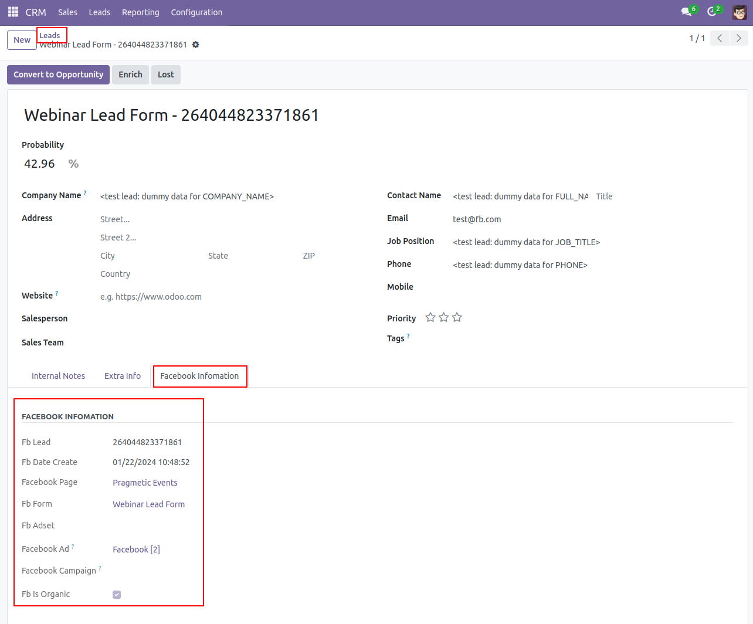The width and height of the screenshot is (753, 624).
Task: Go to previous record arrow
Action: coord(720,38)
